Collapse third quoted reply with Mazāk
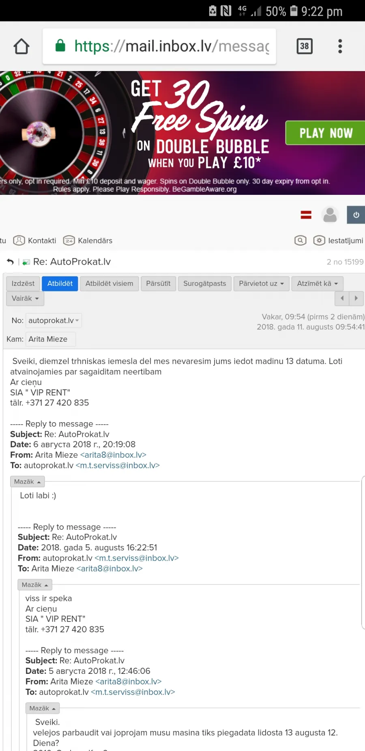Screen dimensions: 365x751 43,708
